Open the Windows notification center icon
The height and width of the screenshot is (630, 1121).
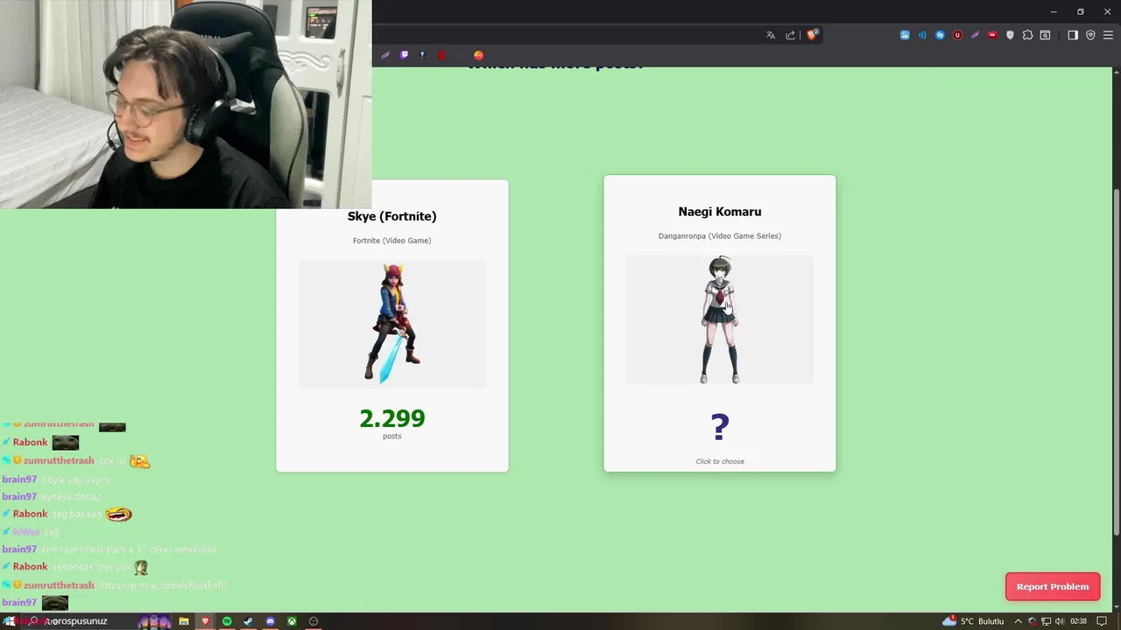pyautogui.click(x=1103, y=621)
